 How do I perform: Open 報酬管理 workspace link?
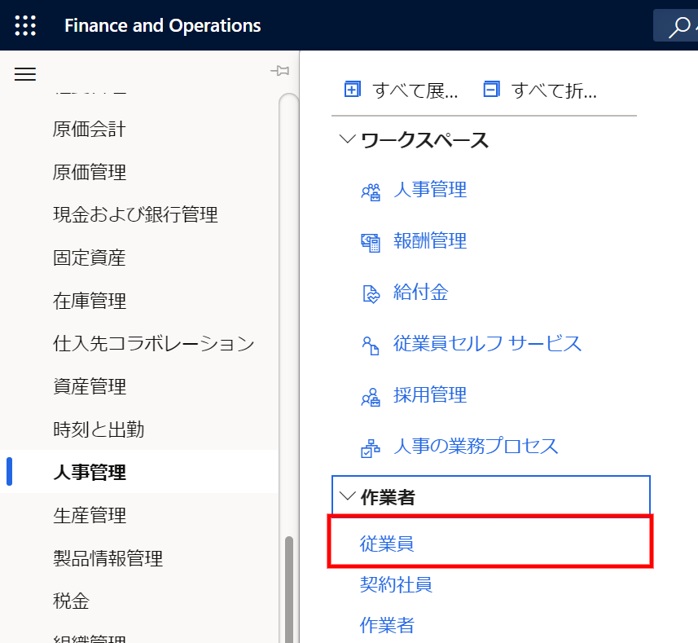point(430,241)
